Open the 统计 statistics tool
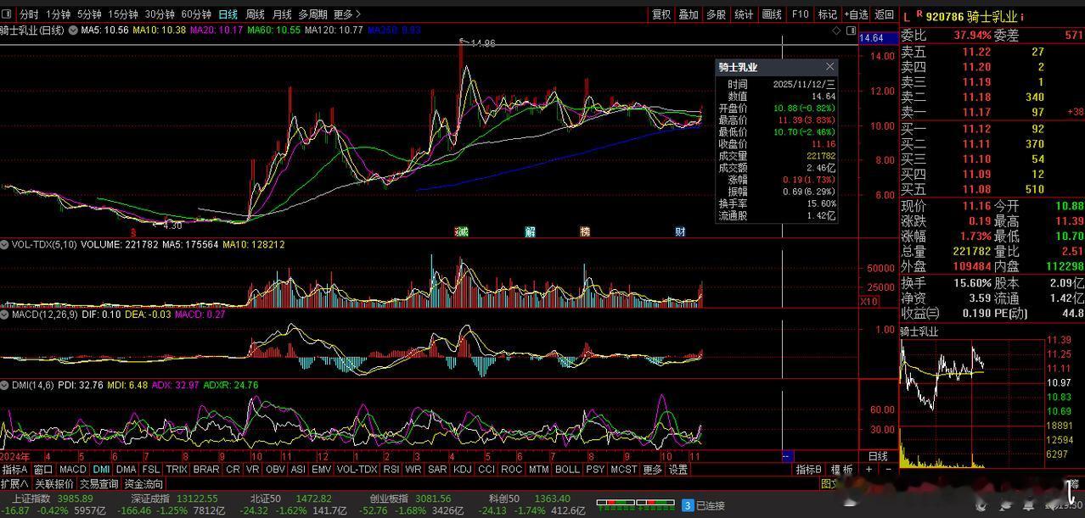The image size is (1085, 518). coord(744,14)
